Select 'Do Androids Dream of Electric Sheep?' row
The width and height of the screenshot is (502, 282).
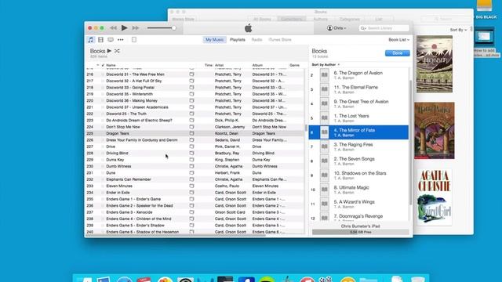[x=195, y=120]
